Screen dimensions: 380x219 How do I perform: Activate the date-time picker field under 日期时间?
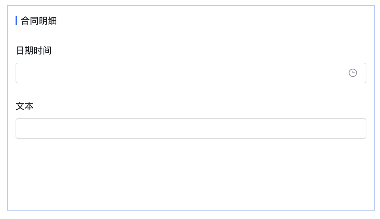191,73
